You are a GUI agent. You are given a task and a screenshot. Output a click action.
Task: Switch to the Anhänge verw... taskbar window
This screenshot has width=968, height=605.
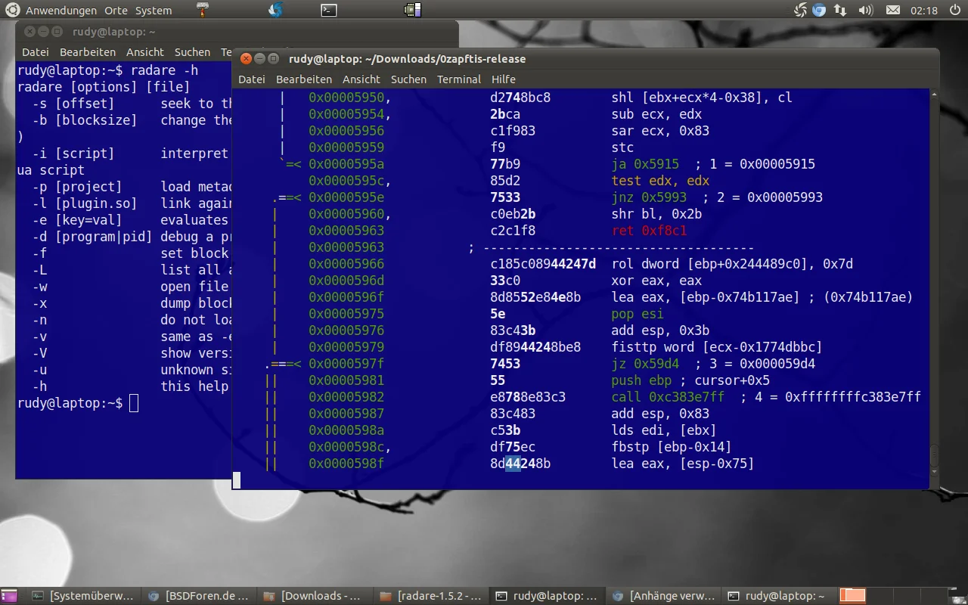tap(663, 595)
